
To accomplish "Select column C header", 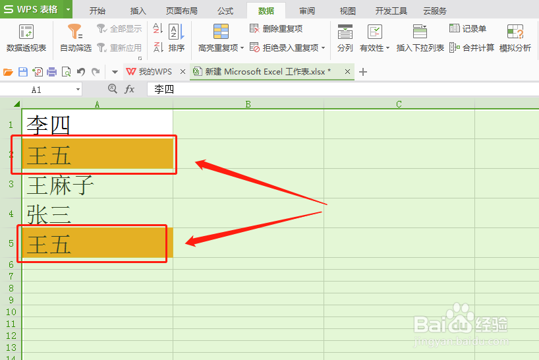I will tap(399, 104).
